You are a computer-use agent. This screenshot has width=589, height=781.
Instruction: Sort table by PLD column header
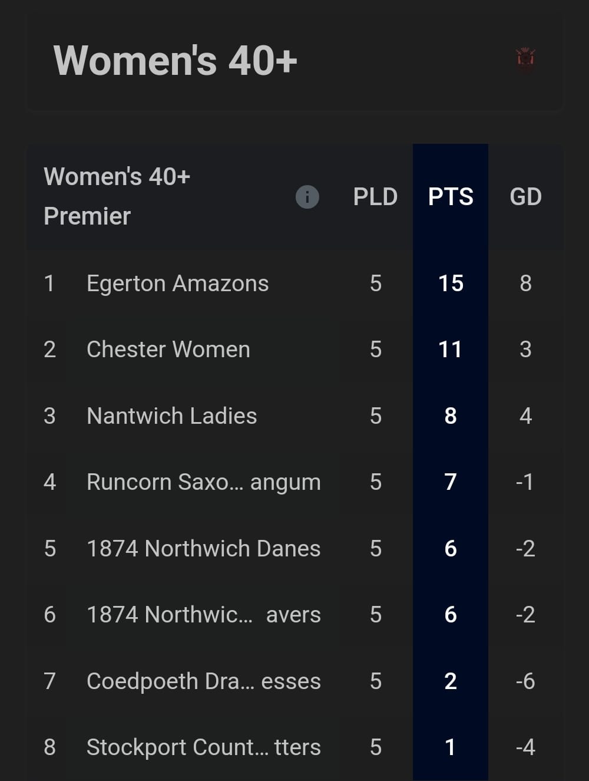(x=375, y=197)
